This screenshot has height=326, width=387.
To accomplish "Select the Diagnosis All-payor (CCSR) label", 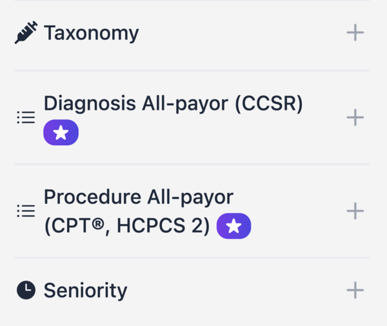I will pos(174,104).
